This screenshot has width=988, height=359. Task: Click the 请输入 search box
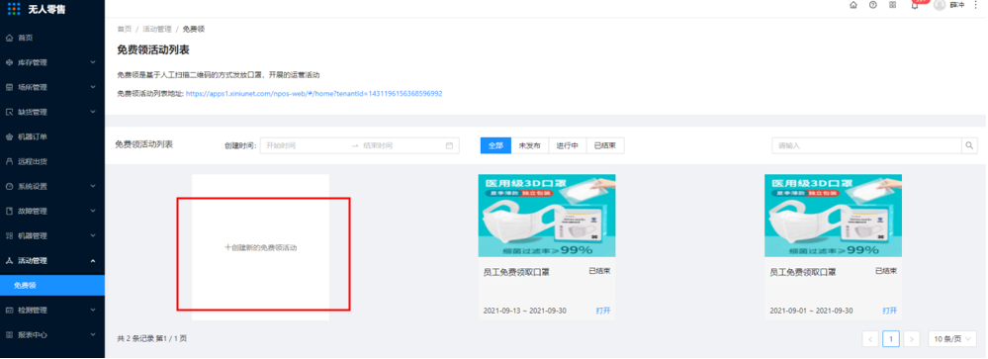point(867,145)
